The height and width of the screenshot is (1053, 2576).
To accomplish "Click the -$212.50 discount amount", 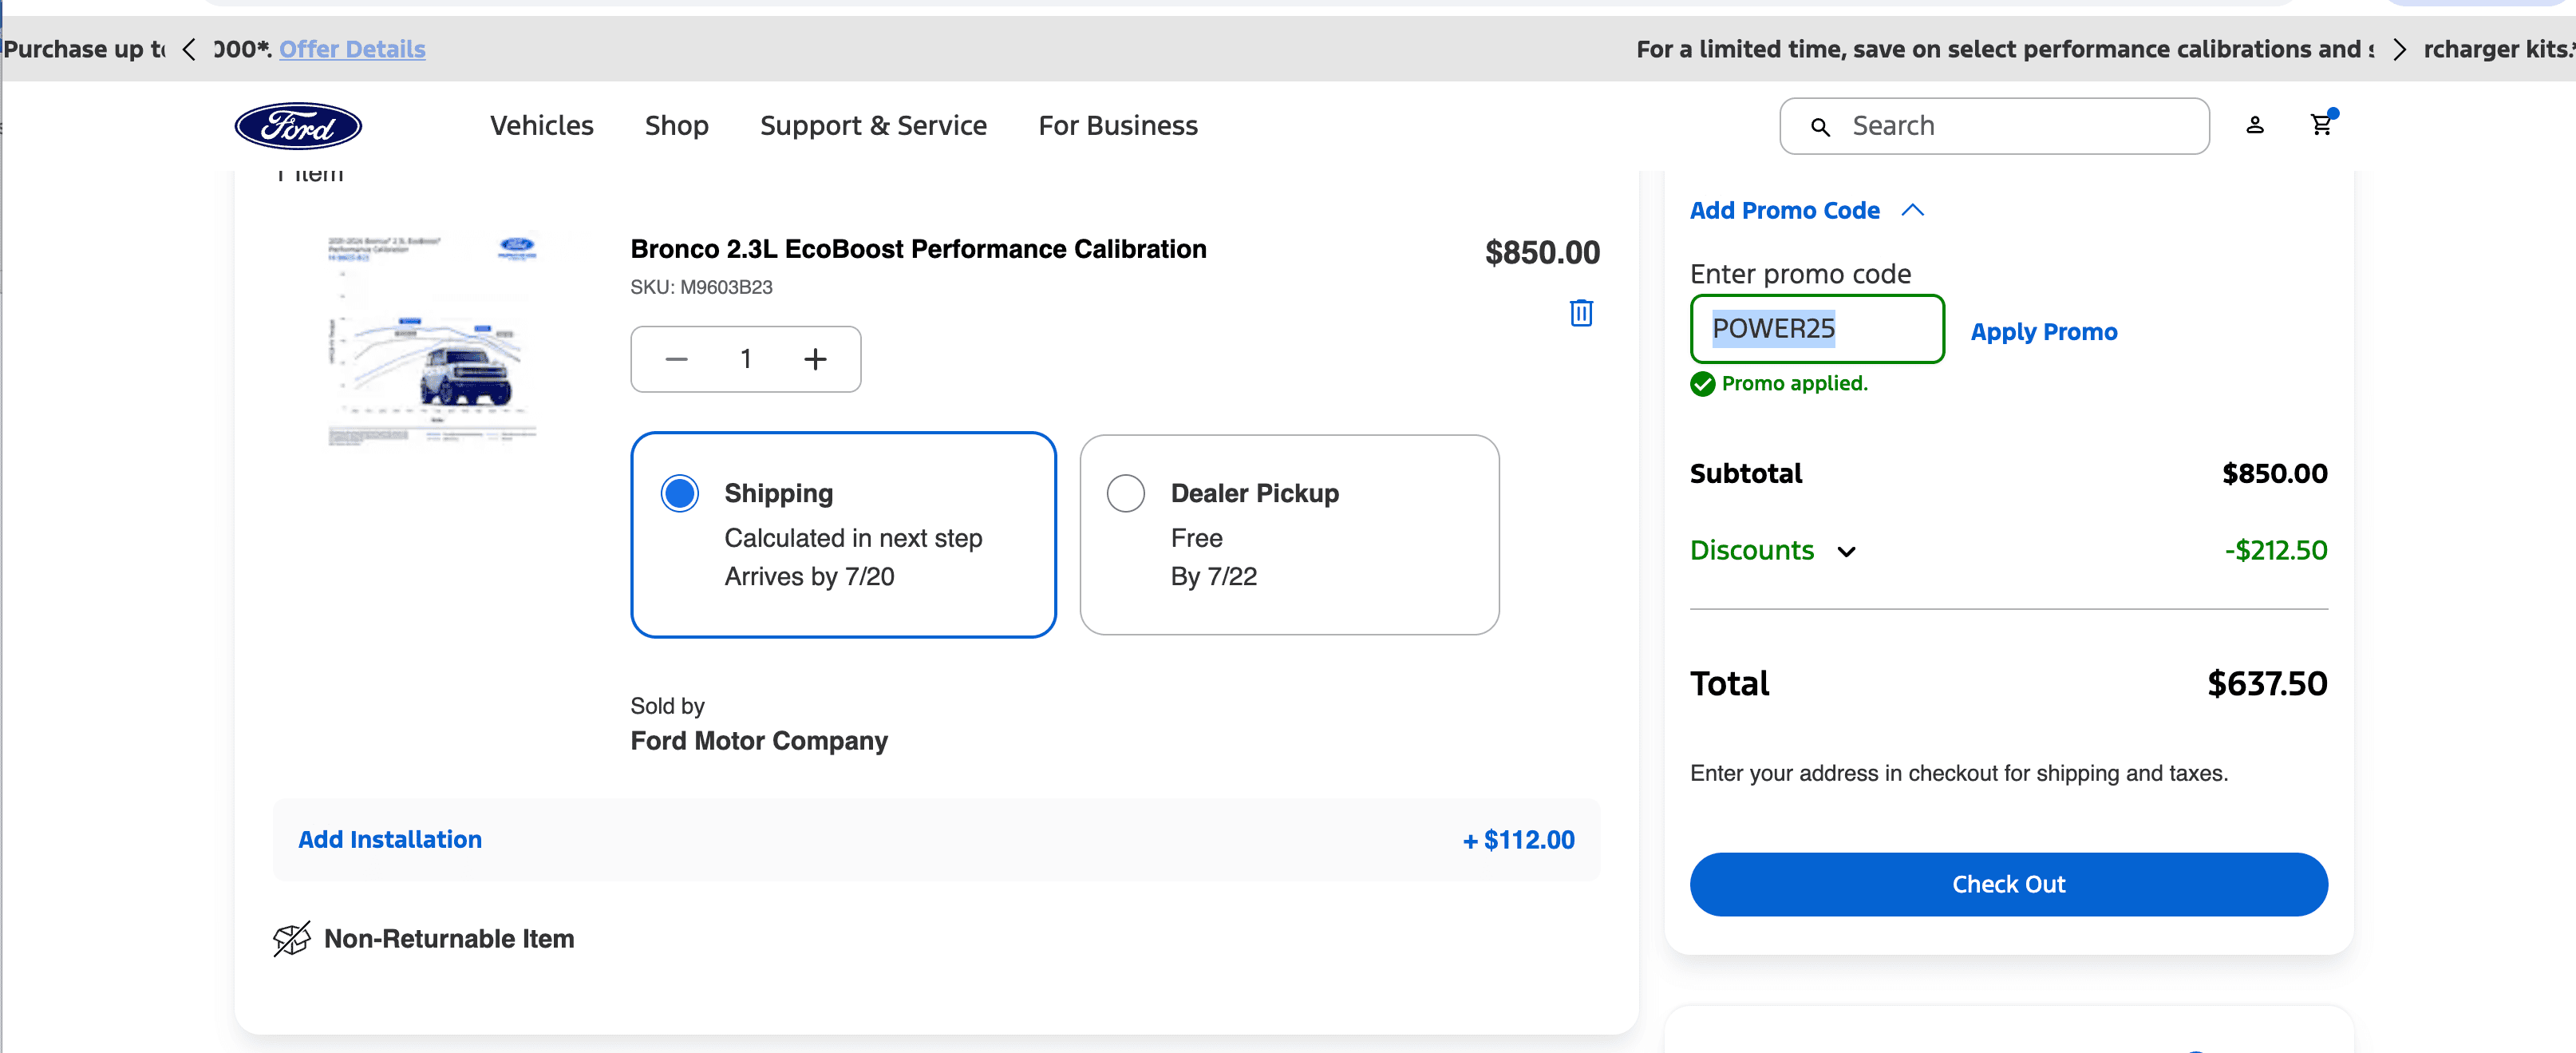I will click(2276, 551).
